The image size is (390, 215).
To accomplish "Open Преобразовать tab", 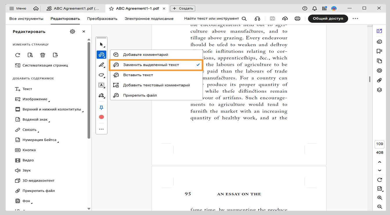I will pyautogui.click(x=102, y=19).
